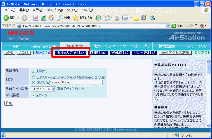Click the page icon in address bar
Screen dimensions: 212x139
[x=19, y=26]
